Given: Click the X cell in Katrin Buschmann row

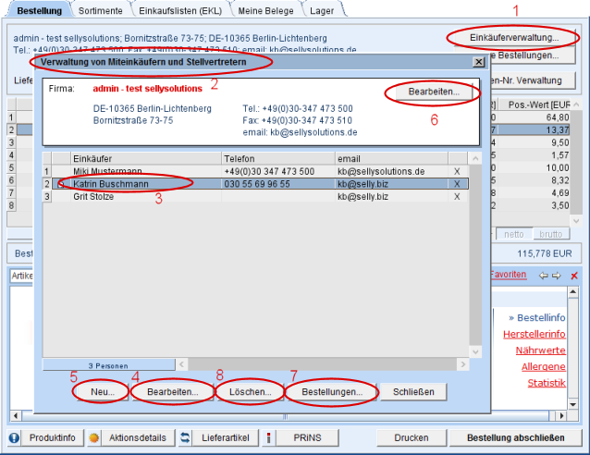Looking at the screenshot, I should pos(457,184).
